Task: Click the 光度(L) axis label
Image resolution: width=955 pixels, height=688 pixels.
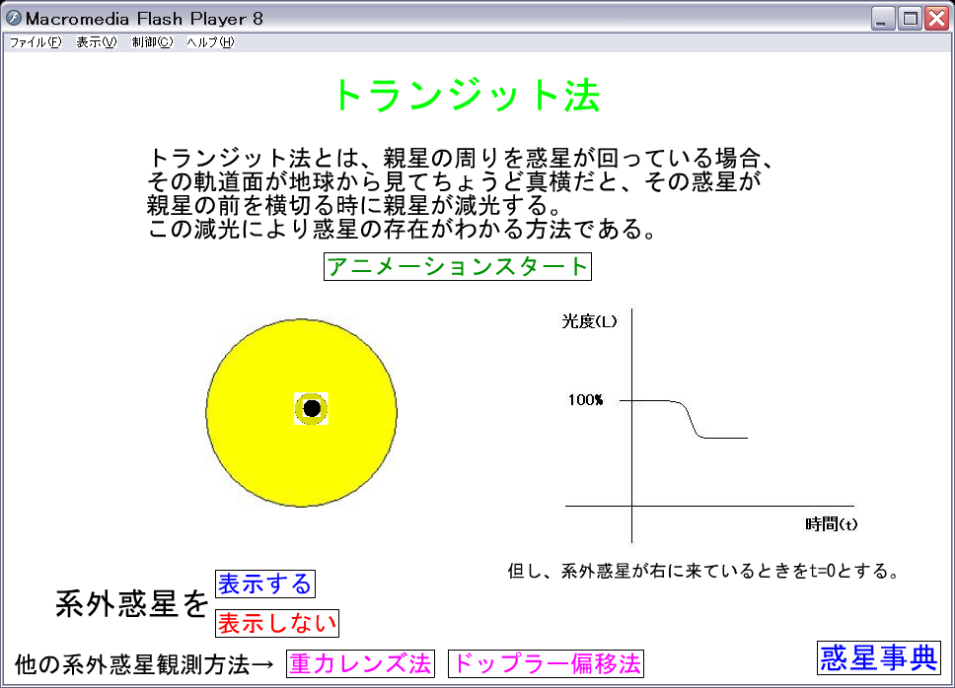Action: [x=589, y=321]
